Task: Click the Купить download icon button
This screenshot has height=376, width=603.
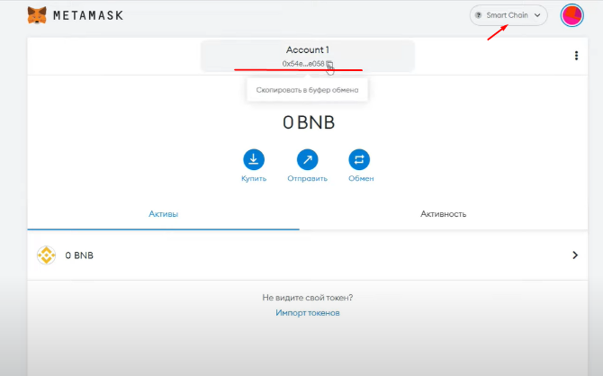Action: [x=254, y=159]
